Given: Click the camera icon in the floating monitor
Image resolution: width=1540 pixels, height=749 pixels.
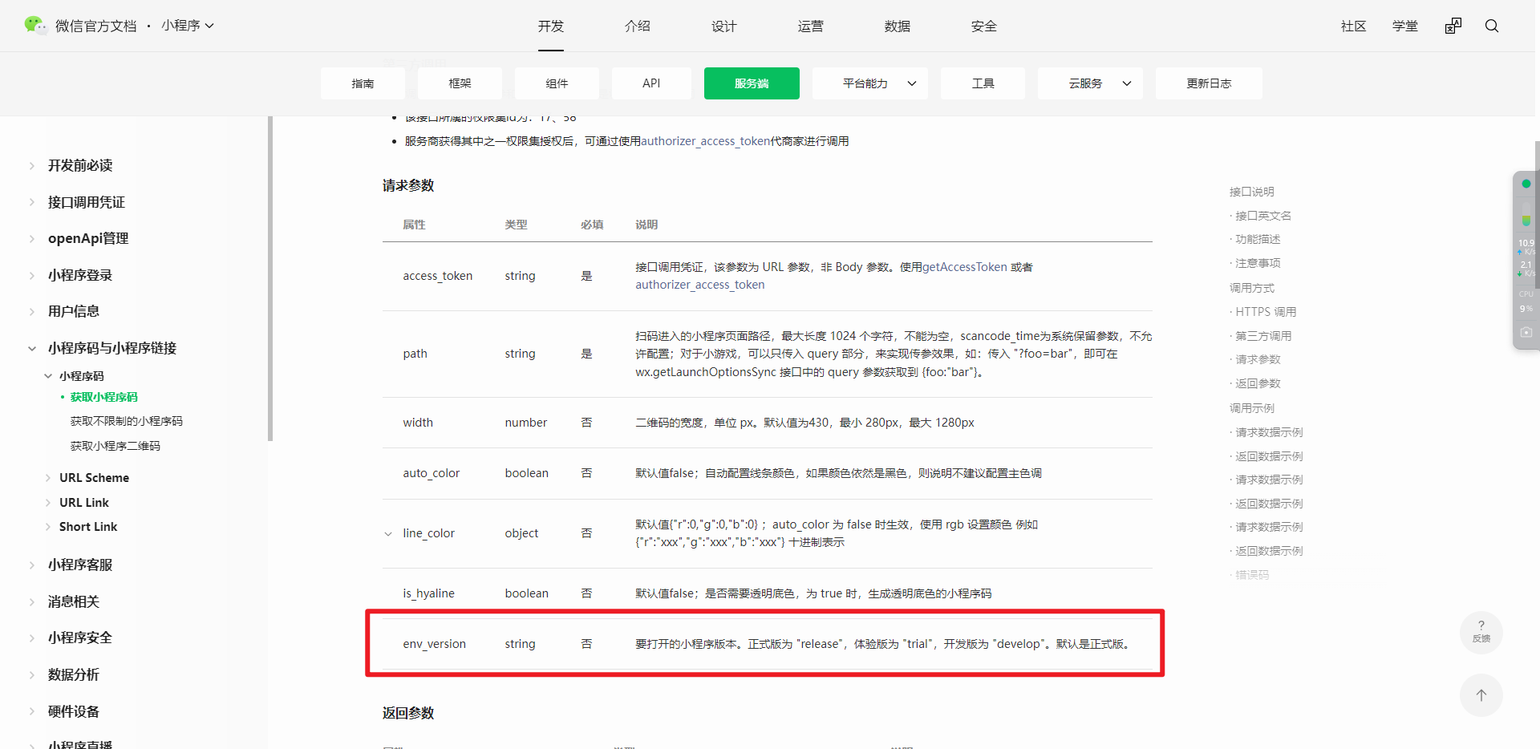Looking at the screenshot, I should coord(1526,332).
